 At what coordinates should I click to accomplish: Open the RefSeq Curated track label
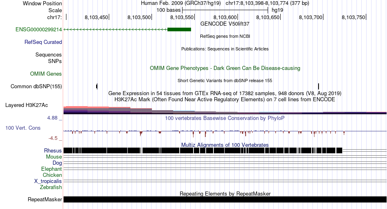(43, 42)
